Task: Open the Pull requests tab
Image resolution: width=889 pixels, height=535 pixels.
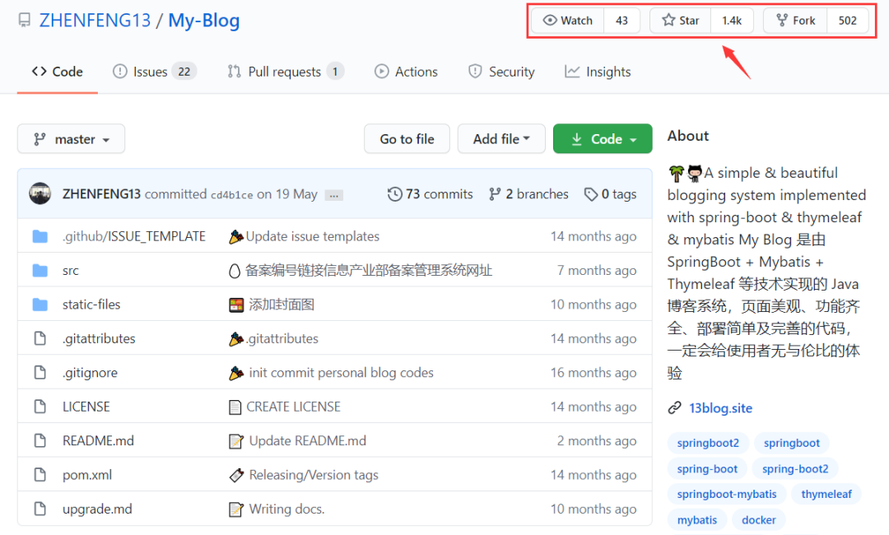Action: (285, 72)
